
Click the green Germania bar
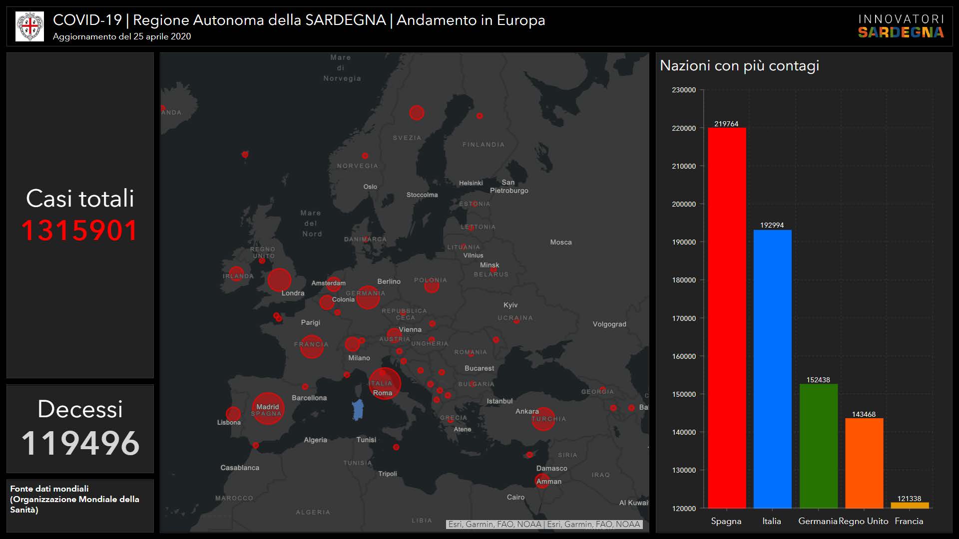coord(818,446)
